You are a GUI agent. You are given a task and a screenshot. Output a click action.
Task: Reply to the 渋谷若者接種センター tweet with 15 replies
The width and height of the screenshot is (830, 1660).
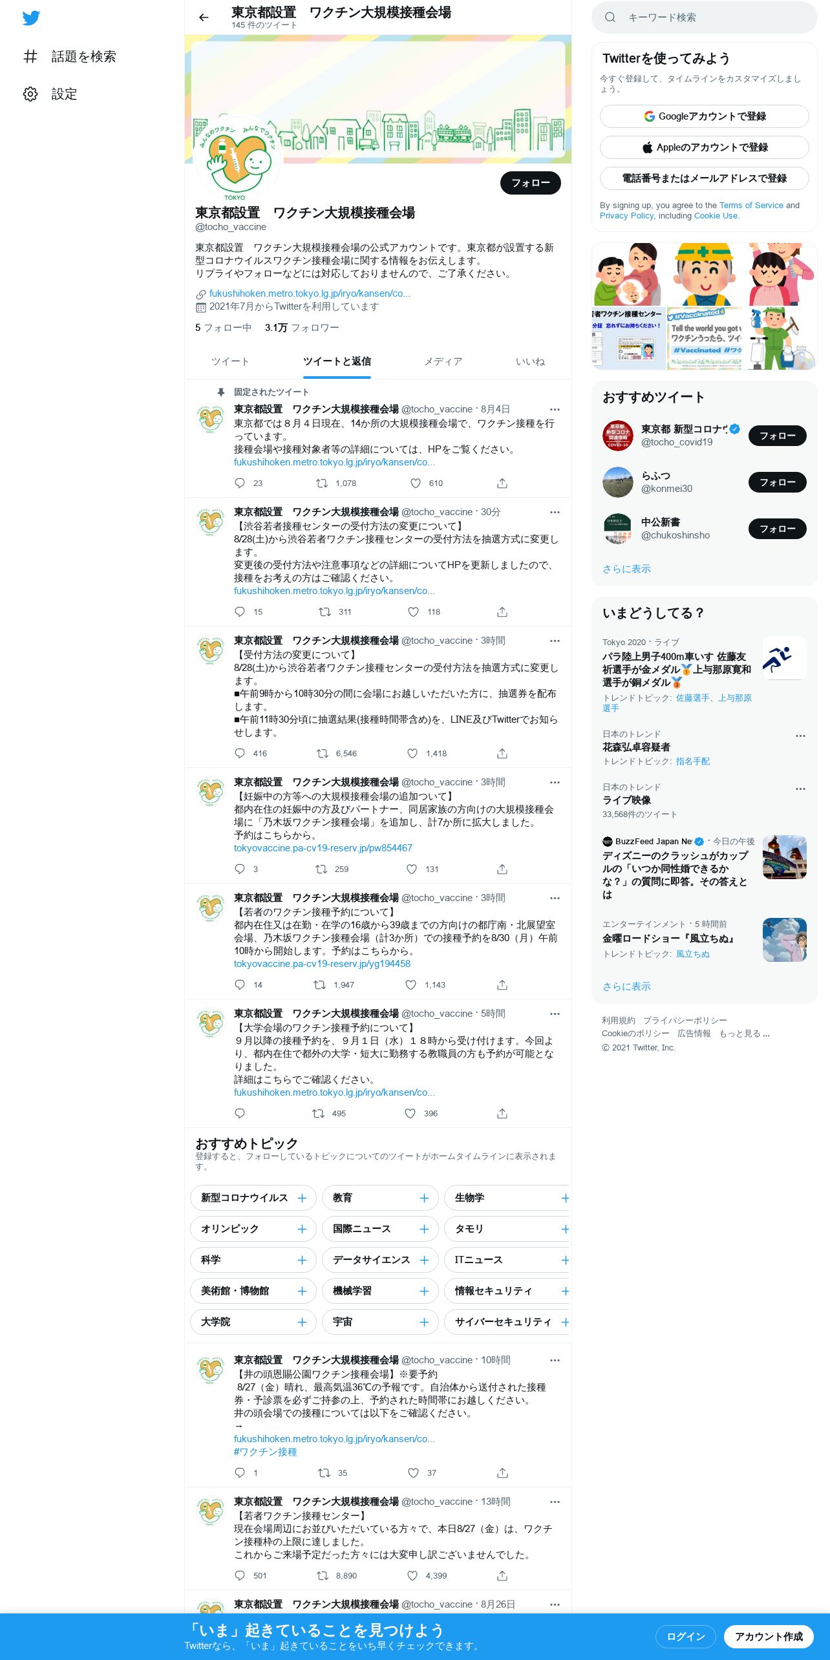click(x=240, y=612)
